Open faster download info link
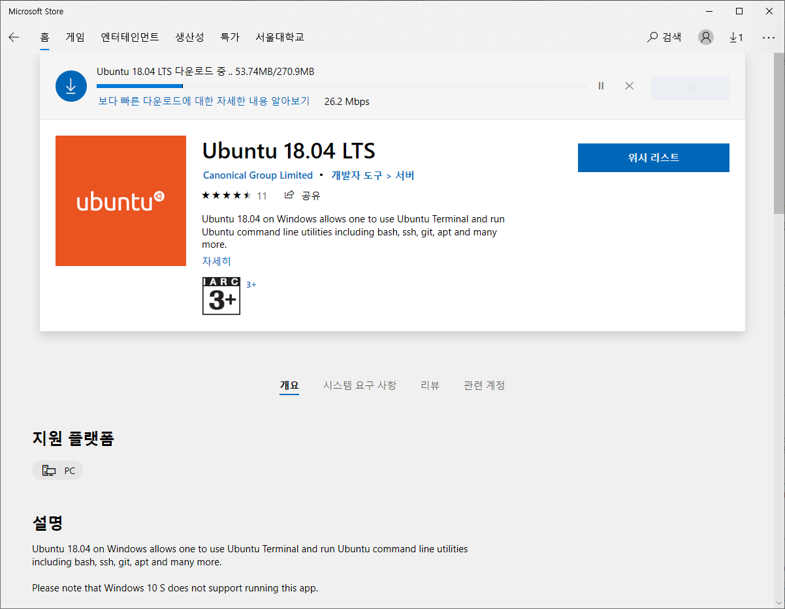Screen dimensions: 785x609 (204, 101)
